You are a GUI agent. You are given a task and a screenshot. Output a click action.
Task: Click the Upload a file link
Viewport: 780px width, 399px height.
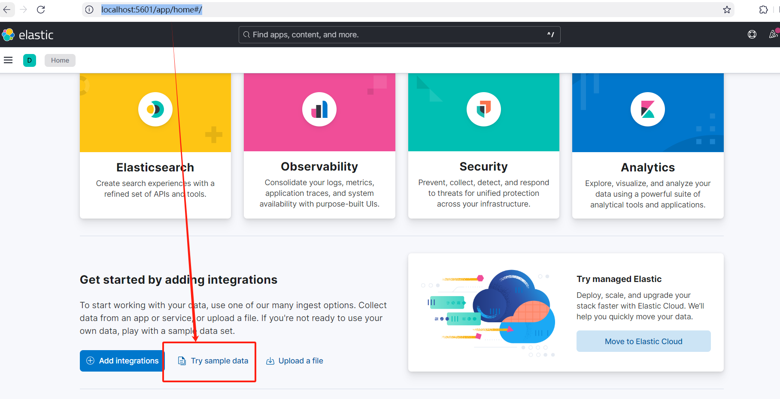pos(294,361)
